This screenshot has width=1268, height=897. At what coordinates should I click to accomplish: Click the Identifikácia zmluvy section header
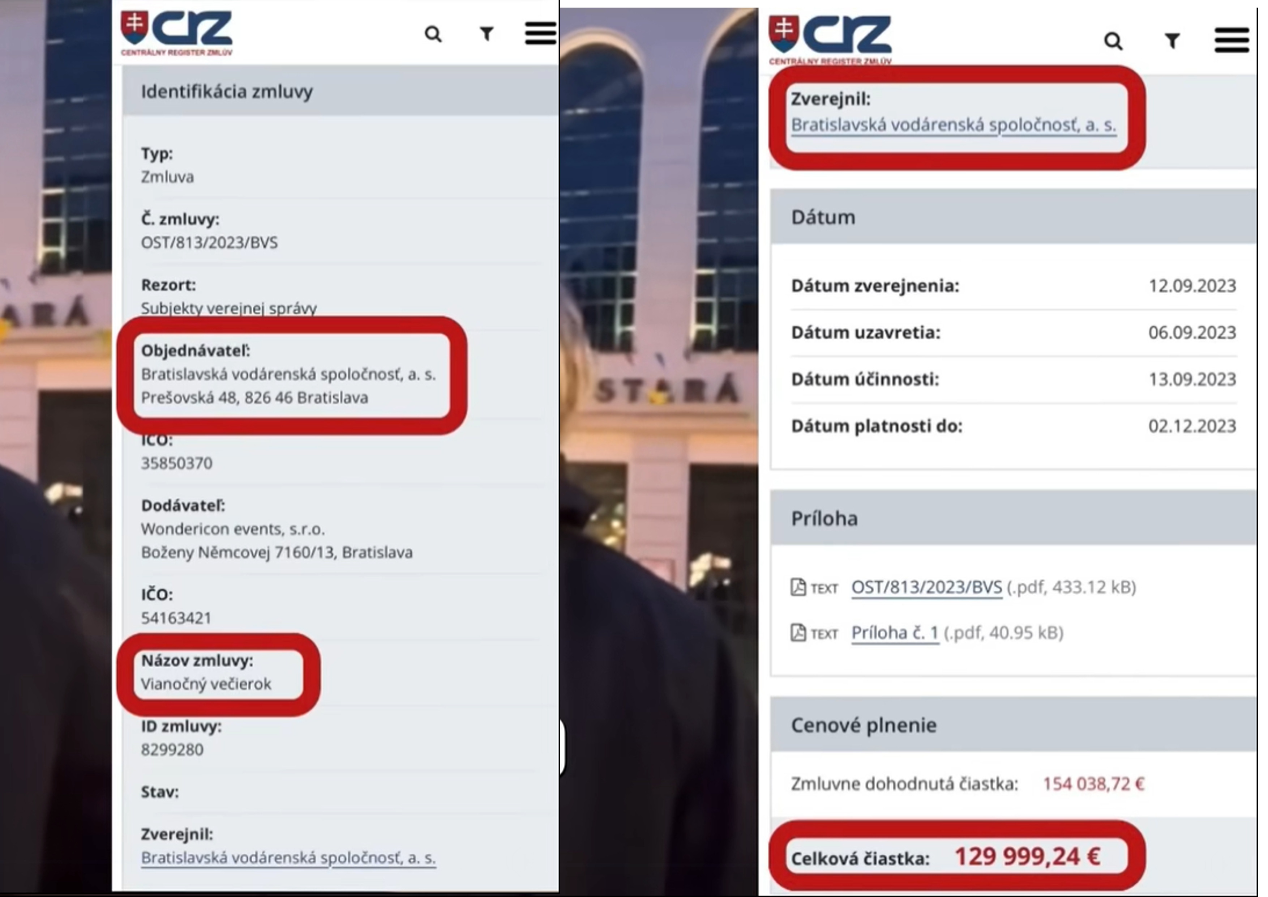(341, 91)
